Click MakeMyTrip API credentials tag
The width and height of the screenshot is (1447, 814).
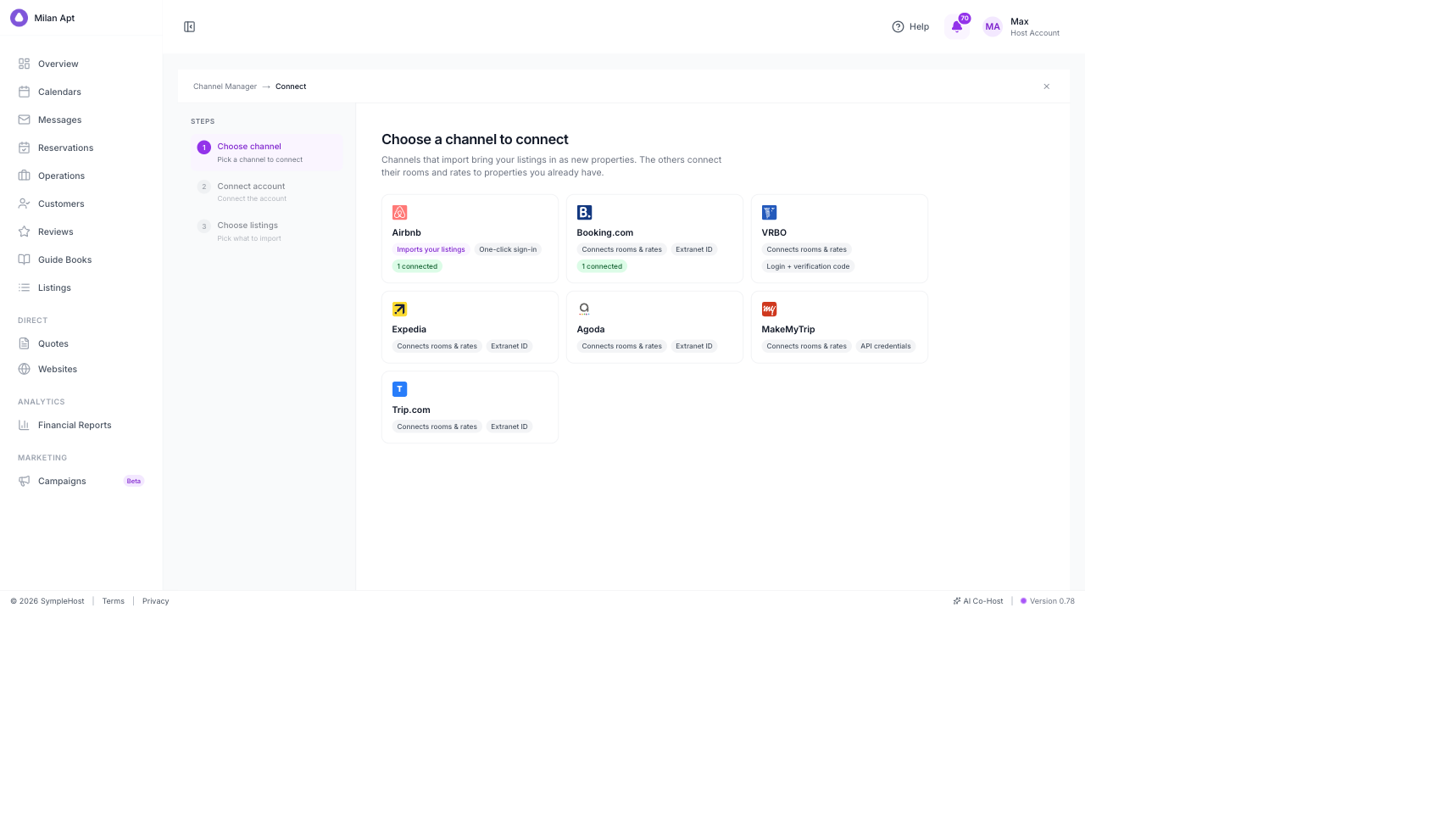(886, 346)
